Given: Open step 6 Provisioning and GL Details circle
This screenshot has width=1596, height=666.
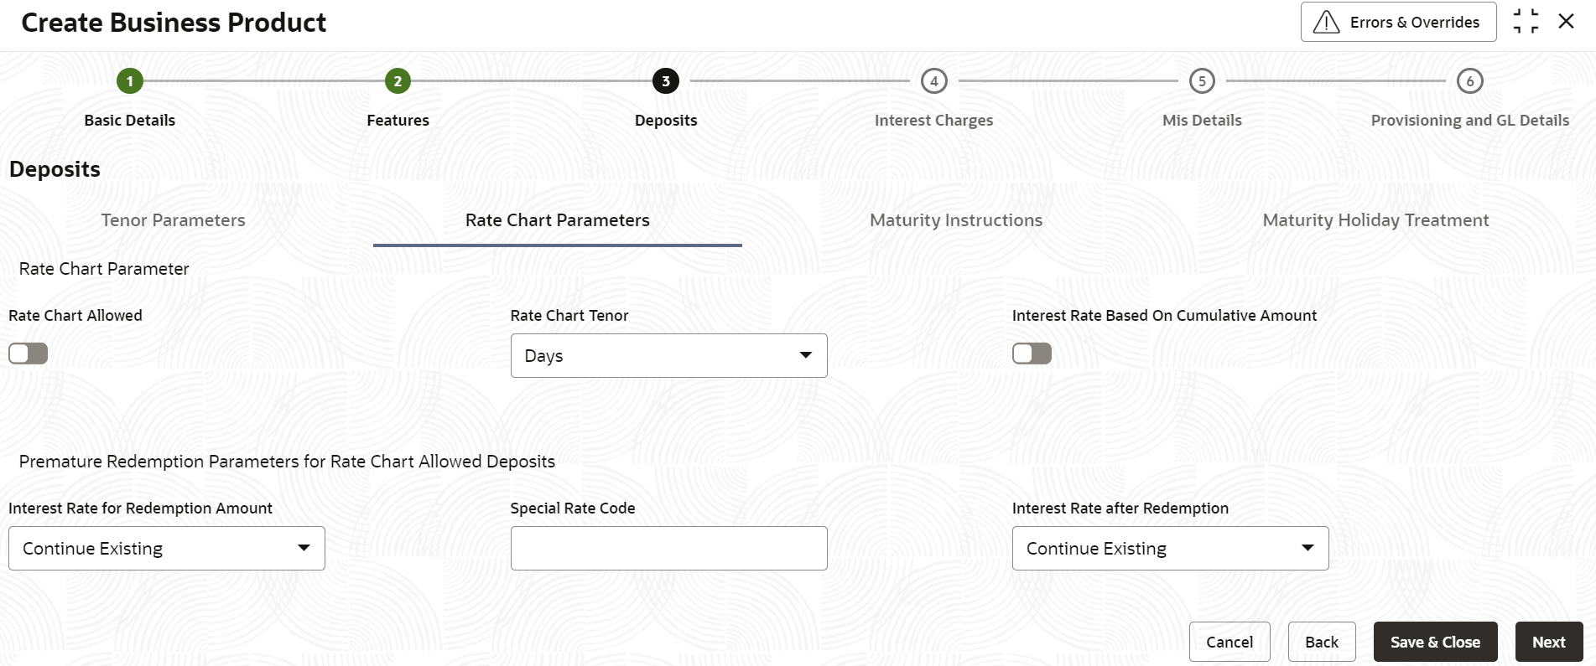Looking at the screenshot, I should tap(1469, 81).
